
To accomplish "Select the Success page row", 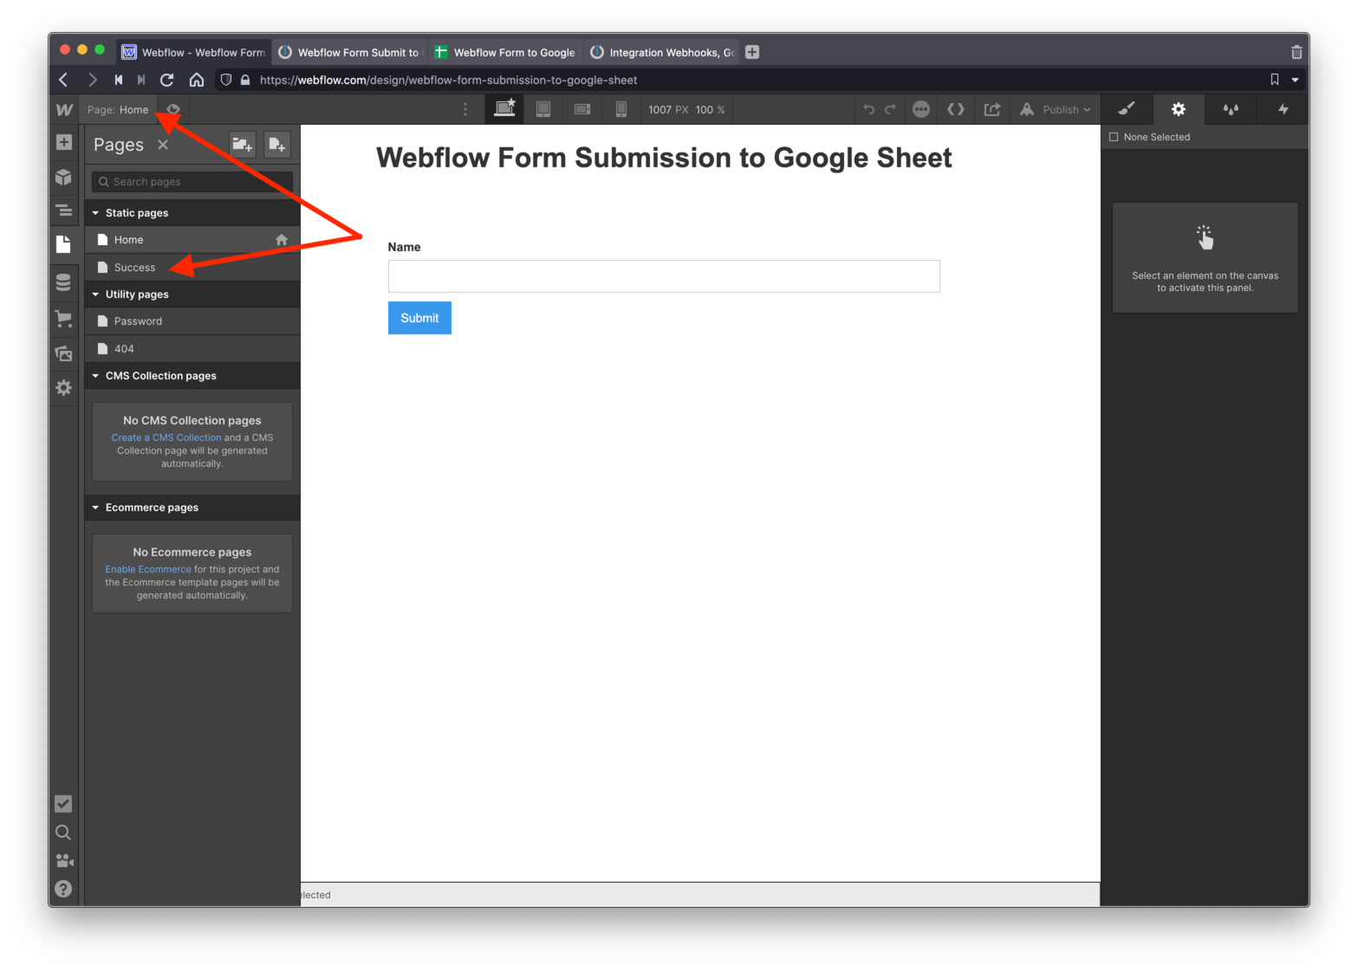I will tap(192, 268).
